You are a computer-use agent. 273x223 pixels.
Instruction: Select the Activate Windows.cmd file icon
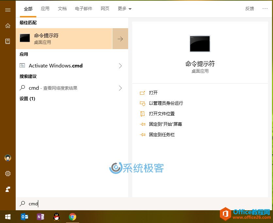click(22, 65)
